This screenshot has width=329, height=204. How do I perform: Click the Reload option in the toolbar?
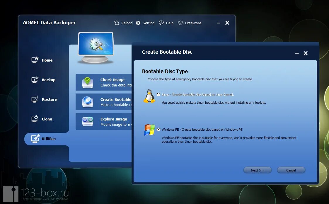point(124,23)
